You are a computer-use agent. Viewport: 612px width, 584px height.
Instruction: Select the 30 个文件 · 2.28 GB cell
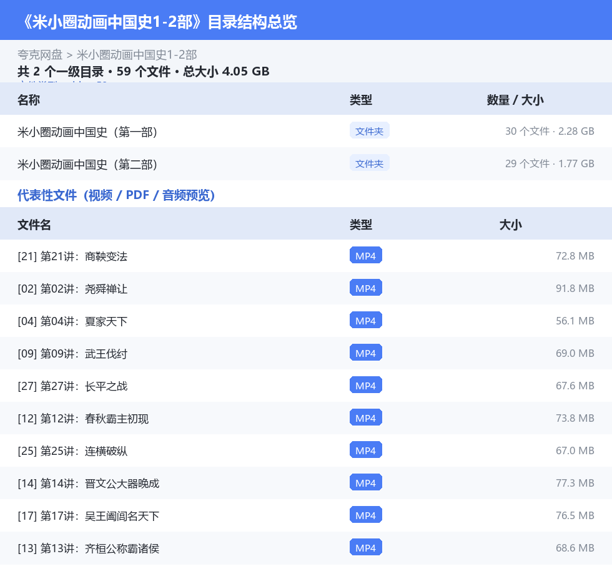coord(550,131)
